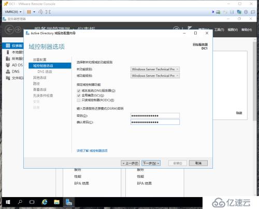Go to 路径 wizard step
Viewport: 259px width, 209px height.
(x=36, y=84)
